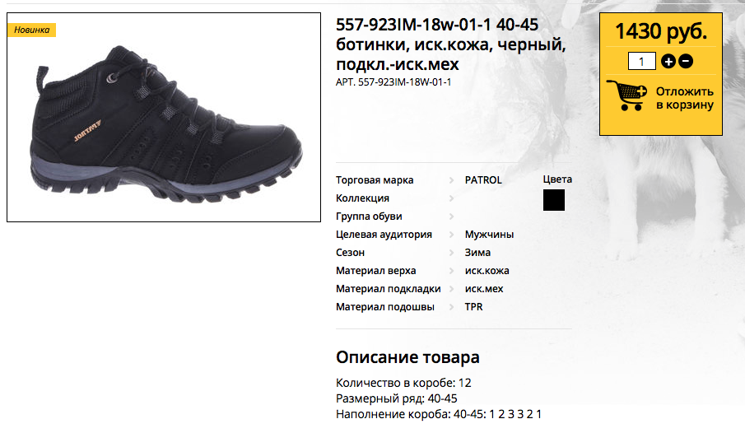Click the chevron beside Материал подкладки
Image resolution: width=745 pixels, height=433 pixels.
tap(451, 288)
